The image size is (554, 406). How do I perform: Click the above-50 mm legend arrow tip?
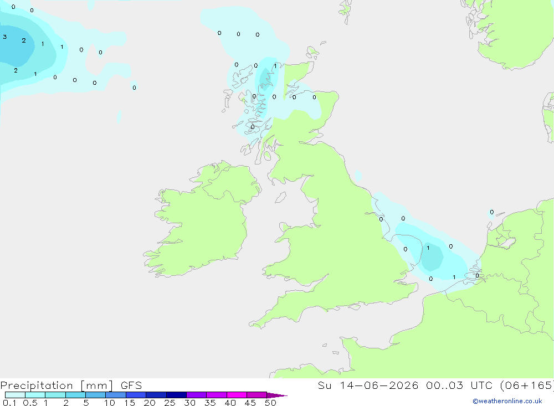click(x=277, y=395)
